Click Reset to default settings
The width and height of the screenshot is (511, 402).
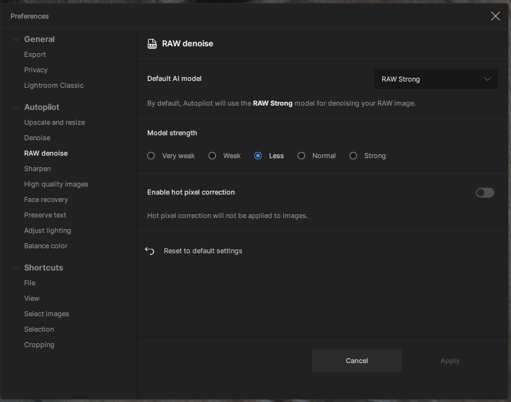[203, 251]
